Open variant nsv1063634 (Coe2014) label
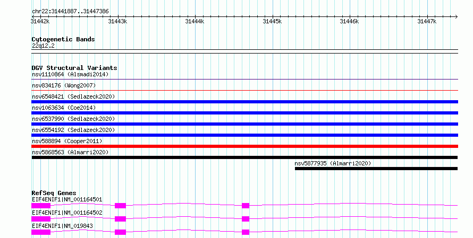473x238 pixels. pyautogui.click(x=64, y=108)
